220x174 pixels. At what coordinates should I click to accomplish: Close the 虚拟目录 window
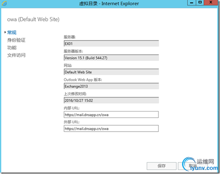[211, 3]
